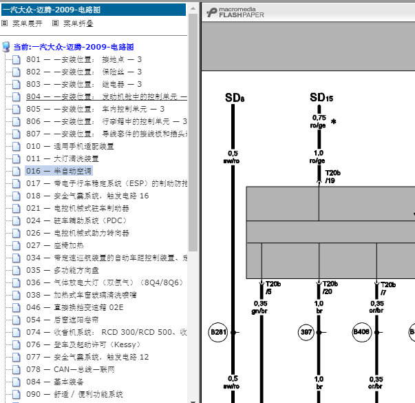
Task: Click document icon of 011 row
Action: point(16,159)
